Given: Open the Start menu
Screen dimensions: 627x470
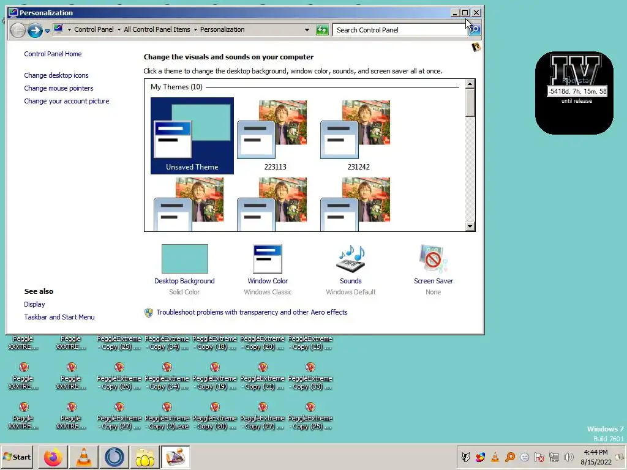Looking at the screenshot, I should (17, 457).
